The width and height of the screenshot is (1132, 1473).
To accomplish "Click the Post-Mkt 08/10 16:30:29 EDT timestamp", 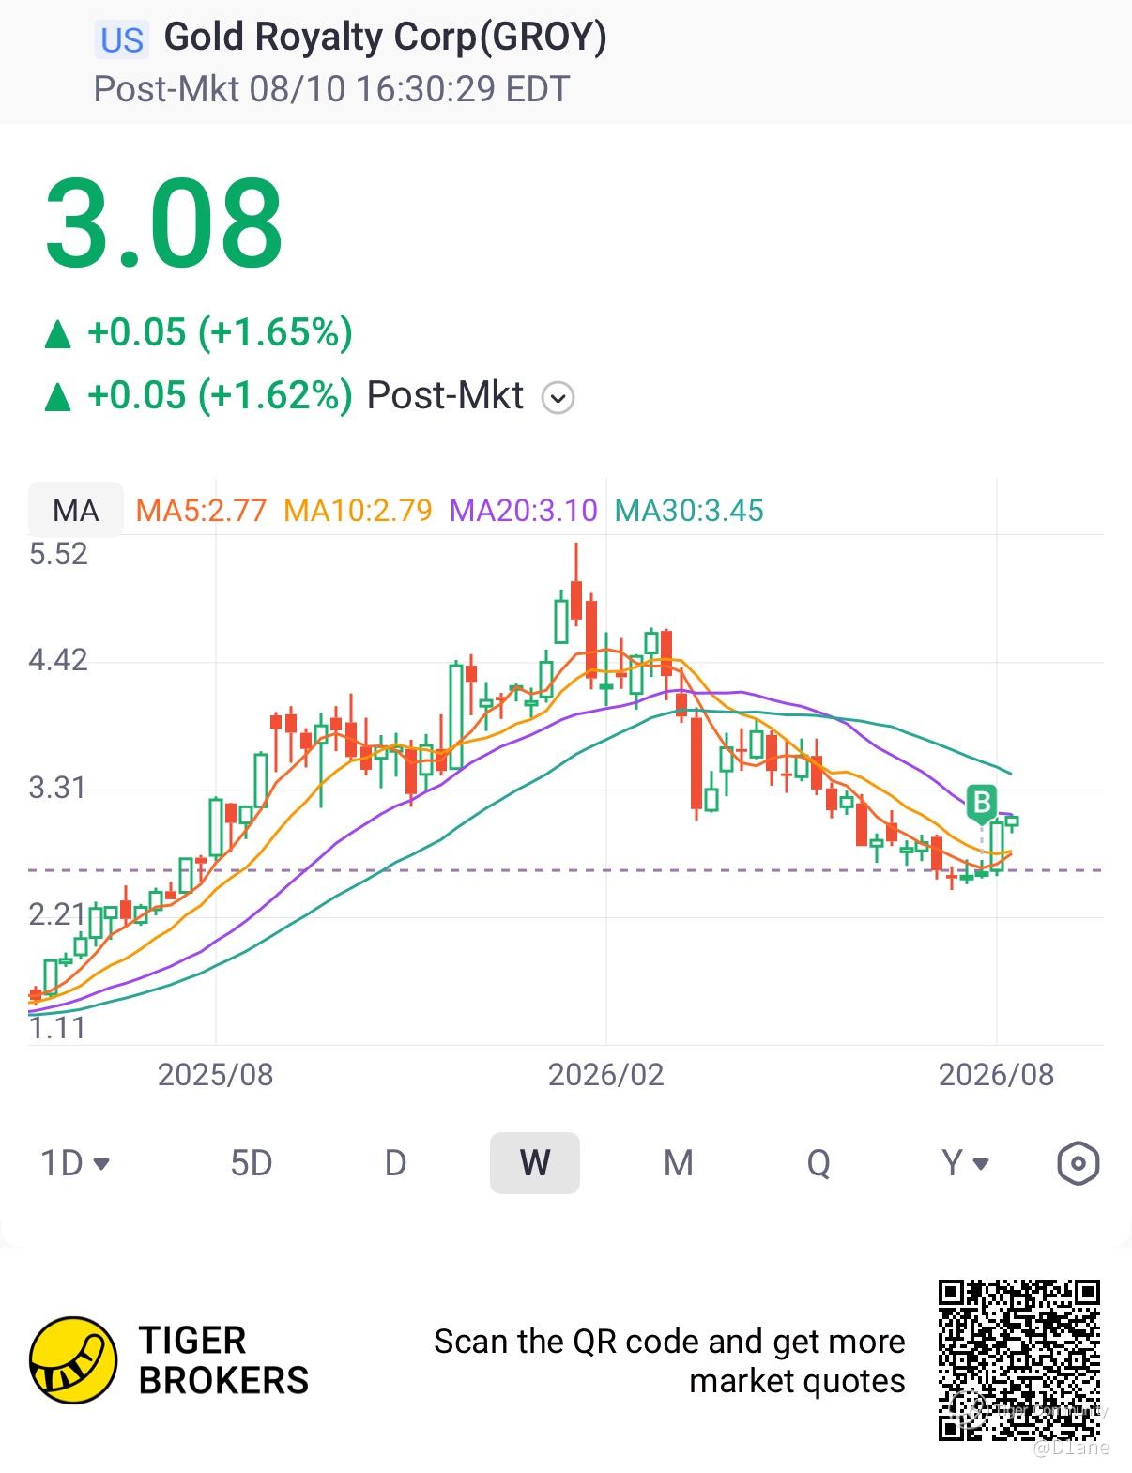I will click(x=331, y=89).
